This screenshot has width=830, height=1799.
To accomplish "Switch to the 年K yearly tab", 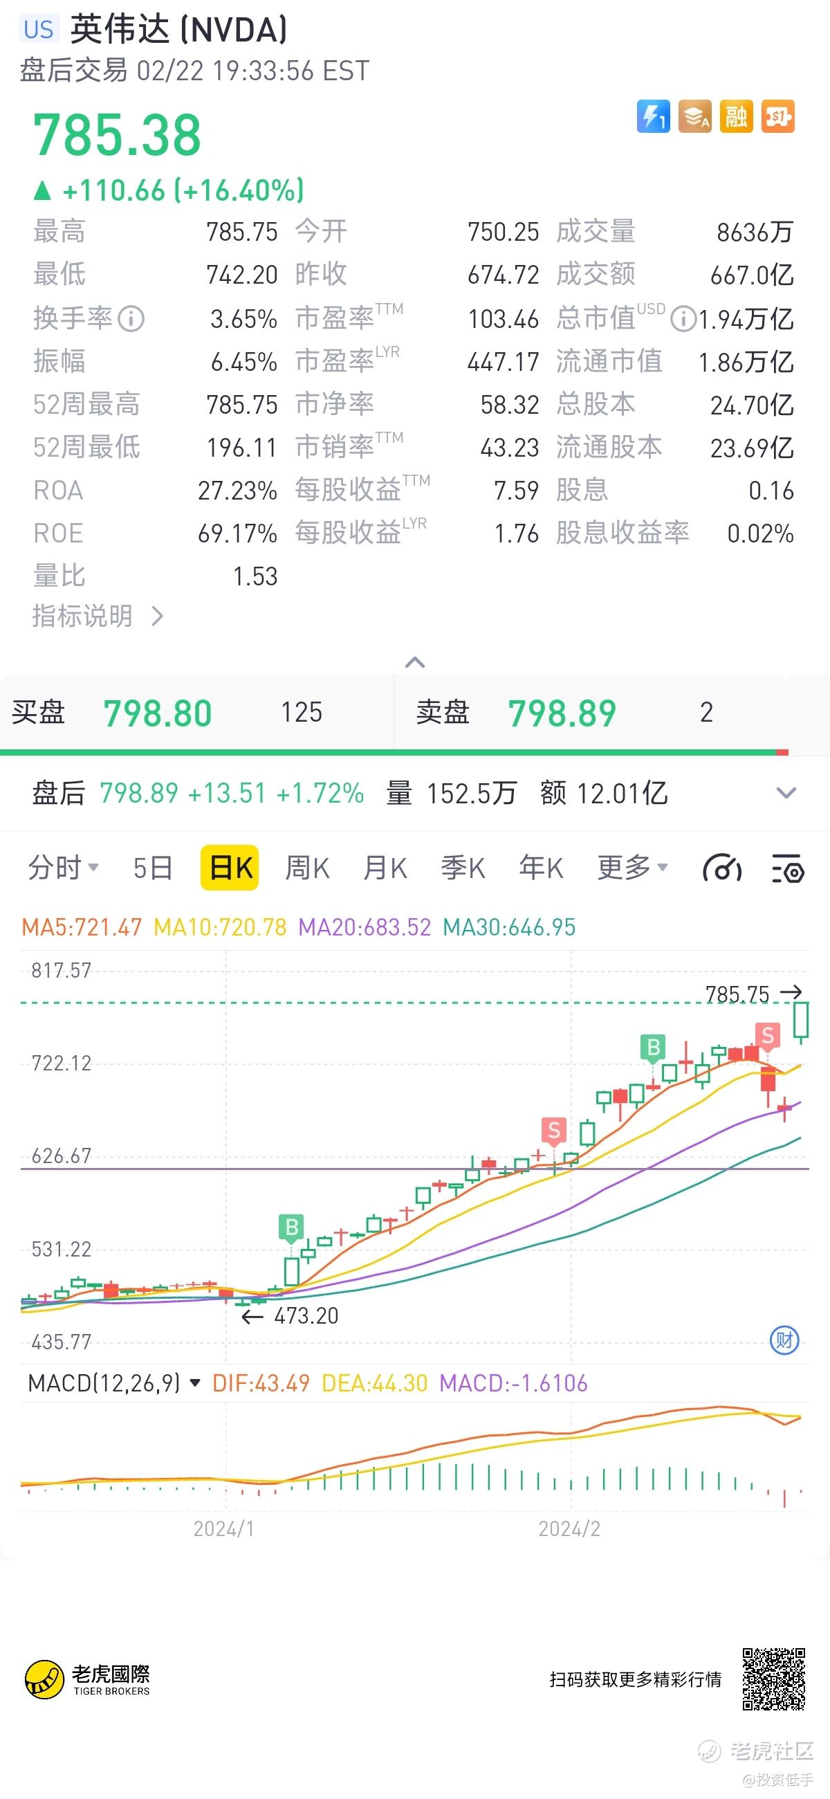I will [541, 868].
